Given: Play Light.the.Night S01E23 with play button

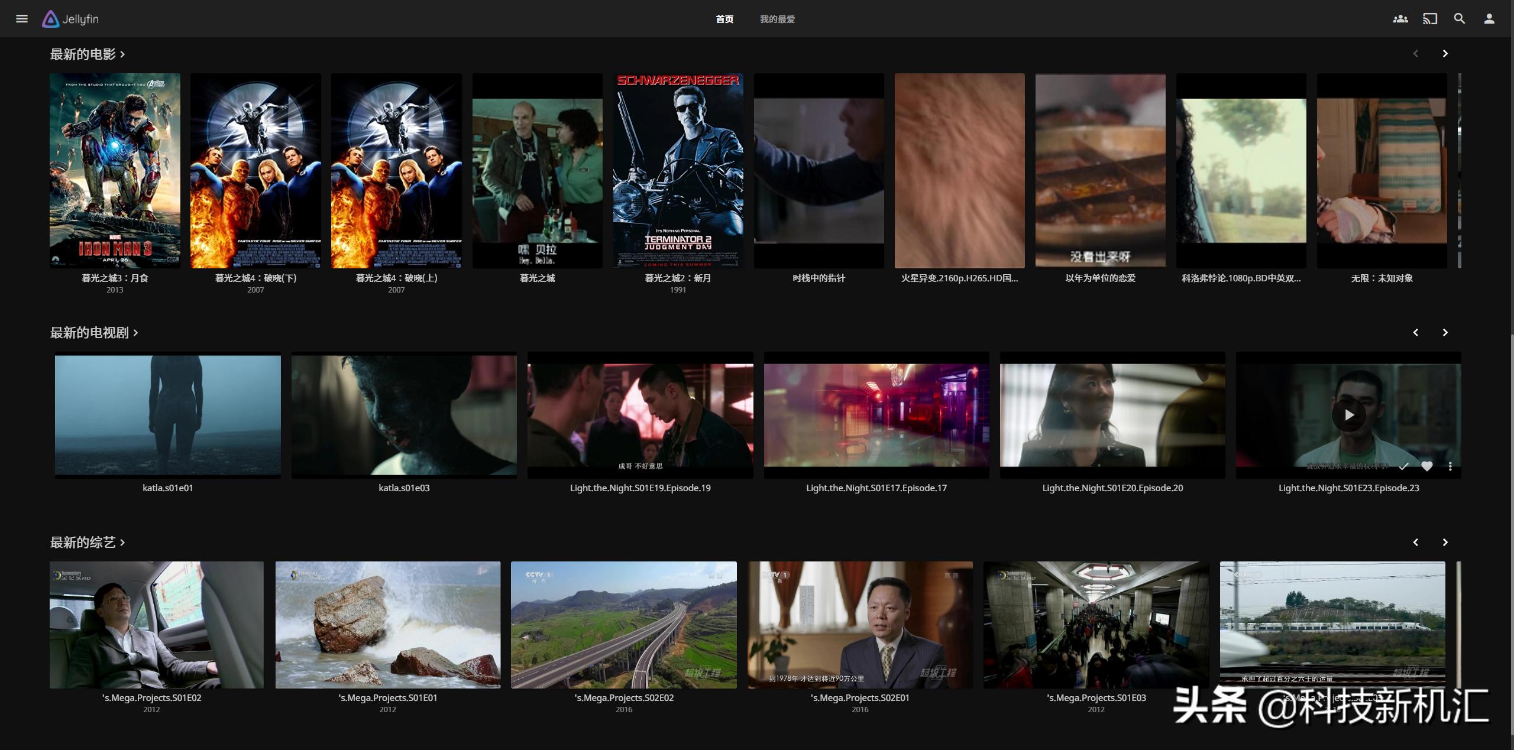Looking at the screenshot, I should [1348, 415].
